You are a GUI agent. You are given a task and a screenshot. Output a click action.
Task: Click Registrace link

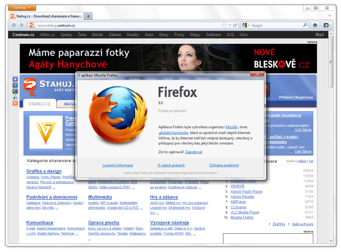coord(304,97)
